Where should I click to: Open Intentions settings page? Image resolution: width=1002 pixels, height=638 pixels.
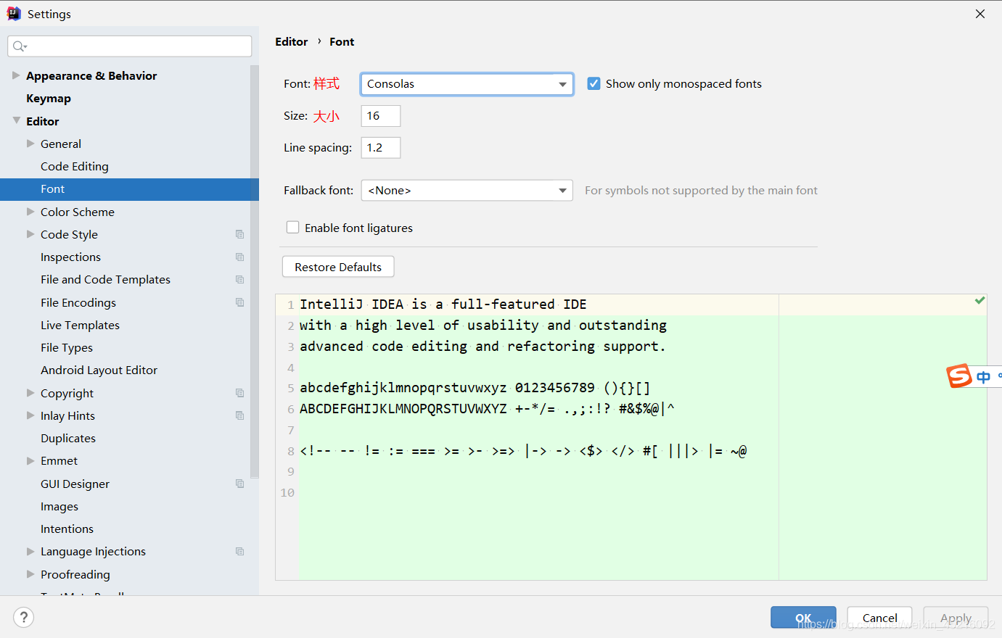[67, 529]
